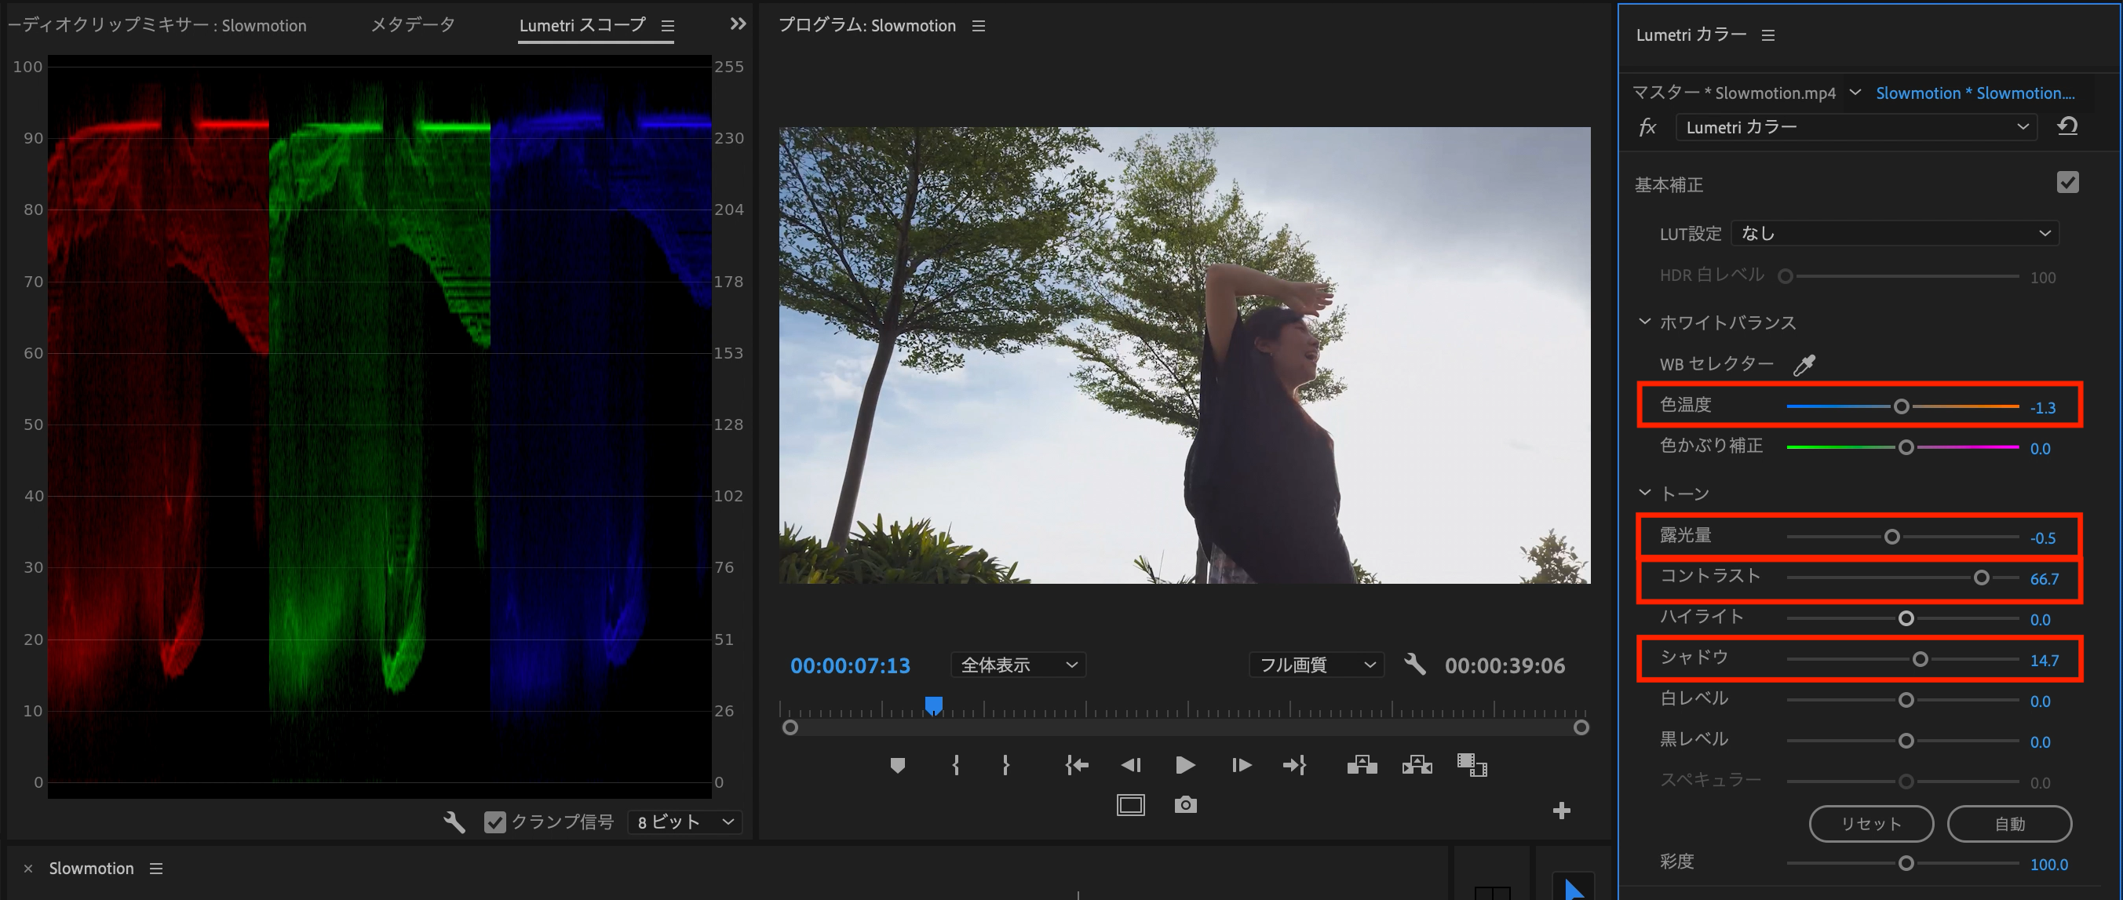Click the Lumetri scope wrench settings icon
The width and height of the screenshot is (2123, 900).
(454, 822)
